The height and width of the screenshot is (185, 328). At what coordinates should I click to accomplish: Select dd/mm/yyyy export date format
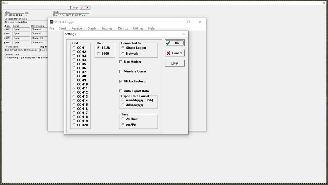coord(123,105)
